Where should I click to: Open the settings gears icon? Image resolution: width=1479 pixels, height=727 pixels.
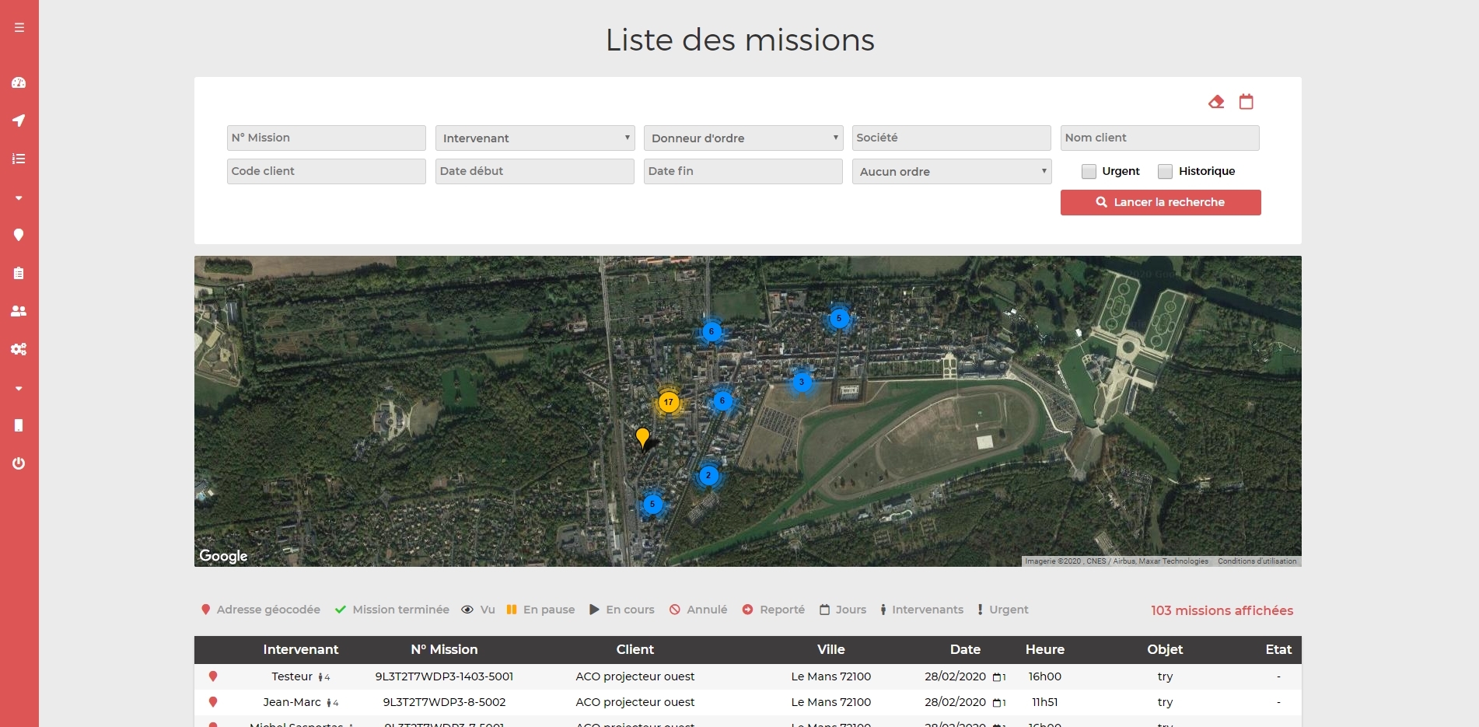19,349
